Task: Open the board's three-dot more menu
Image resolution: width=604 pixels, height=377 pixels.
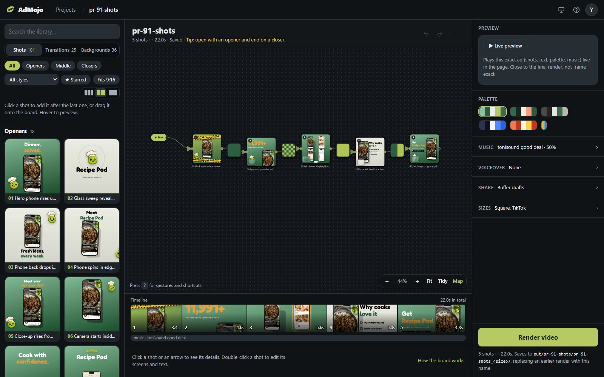Action: 458,34
